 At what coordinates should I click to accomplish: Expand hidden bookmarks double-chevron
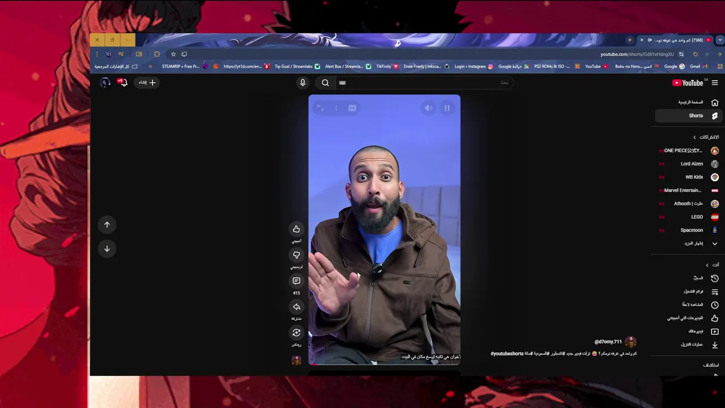point(150,66)
